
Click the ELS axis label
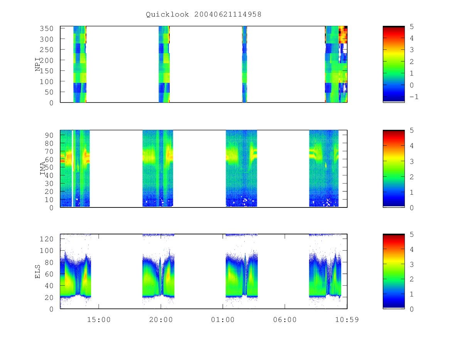click(38, 271)
